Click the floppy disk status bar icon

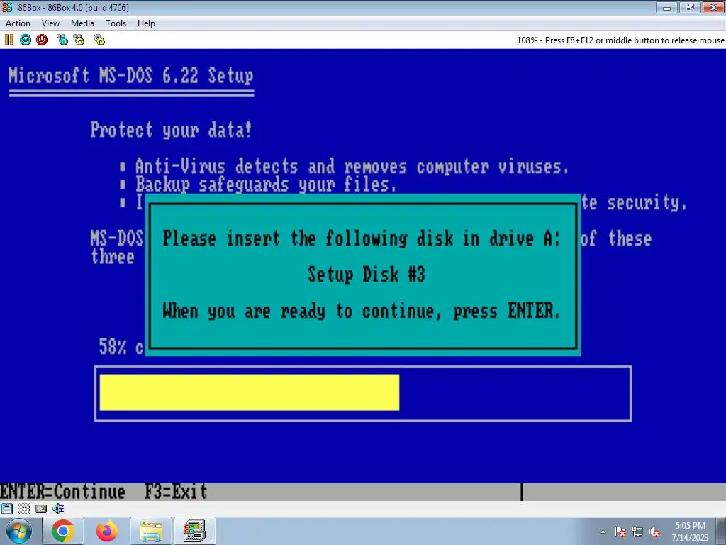[7, 508]
